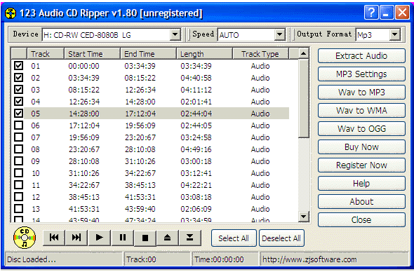Click the track list scrollbar thumb
The height and width of the screenshot is (272, 414).
[x=304, y=98]
